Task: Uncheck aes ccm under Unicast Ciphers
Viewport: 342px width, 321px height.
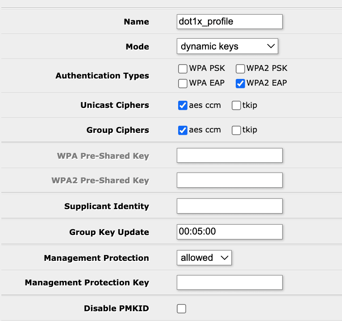Action: tap(183, 105)
